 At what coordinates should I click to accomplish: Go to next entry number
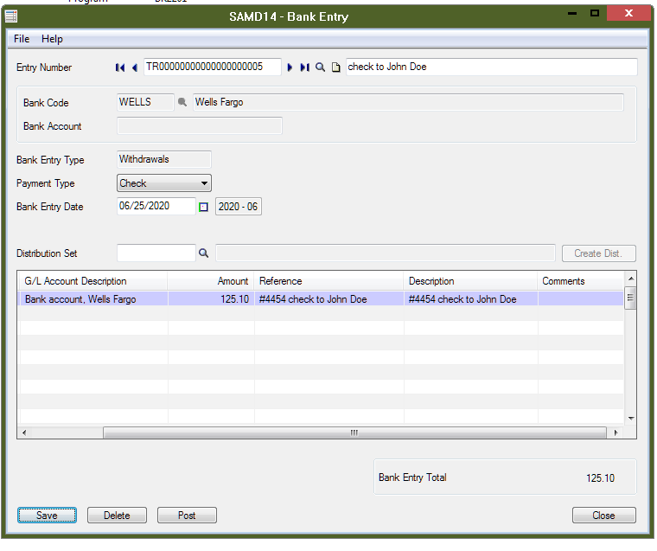pos(290,67)
